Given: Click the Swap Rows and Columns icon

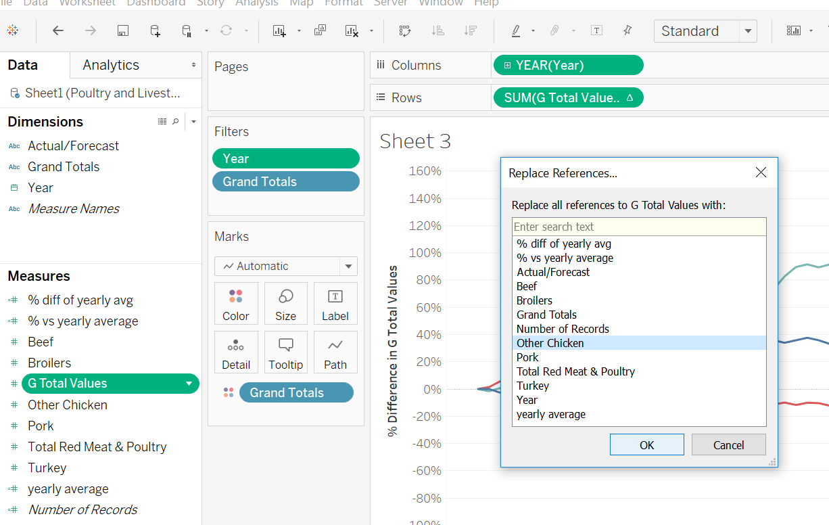Looking at the screenshot, I should pos(405,30).
